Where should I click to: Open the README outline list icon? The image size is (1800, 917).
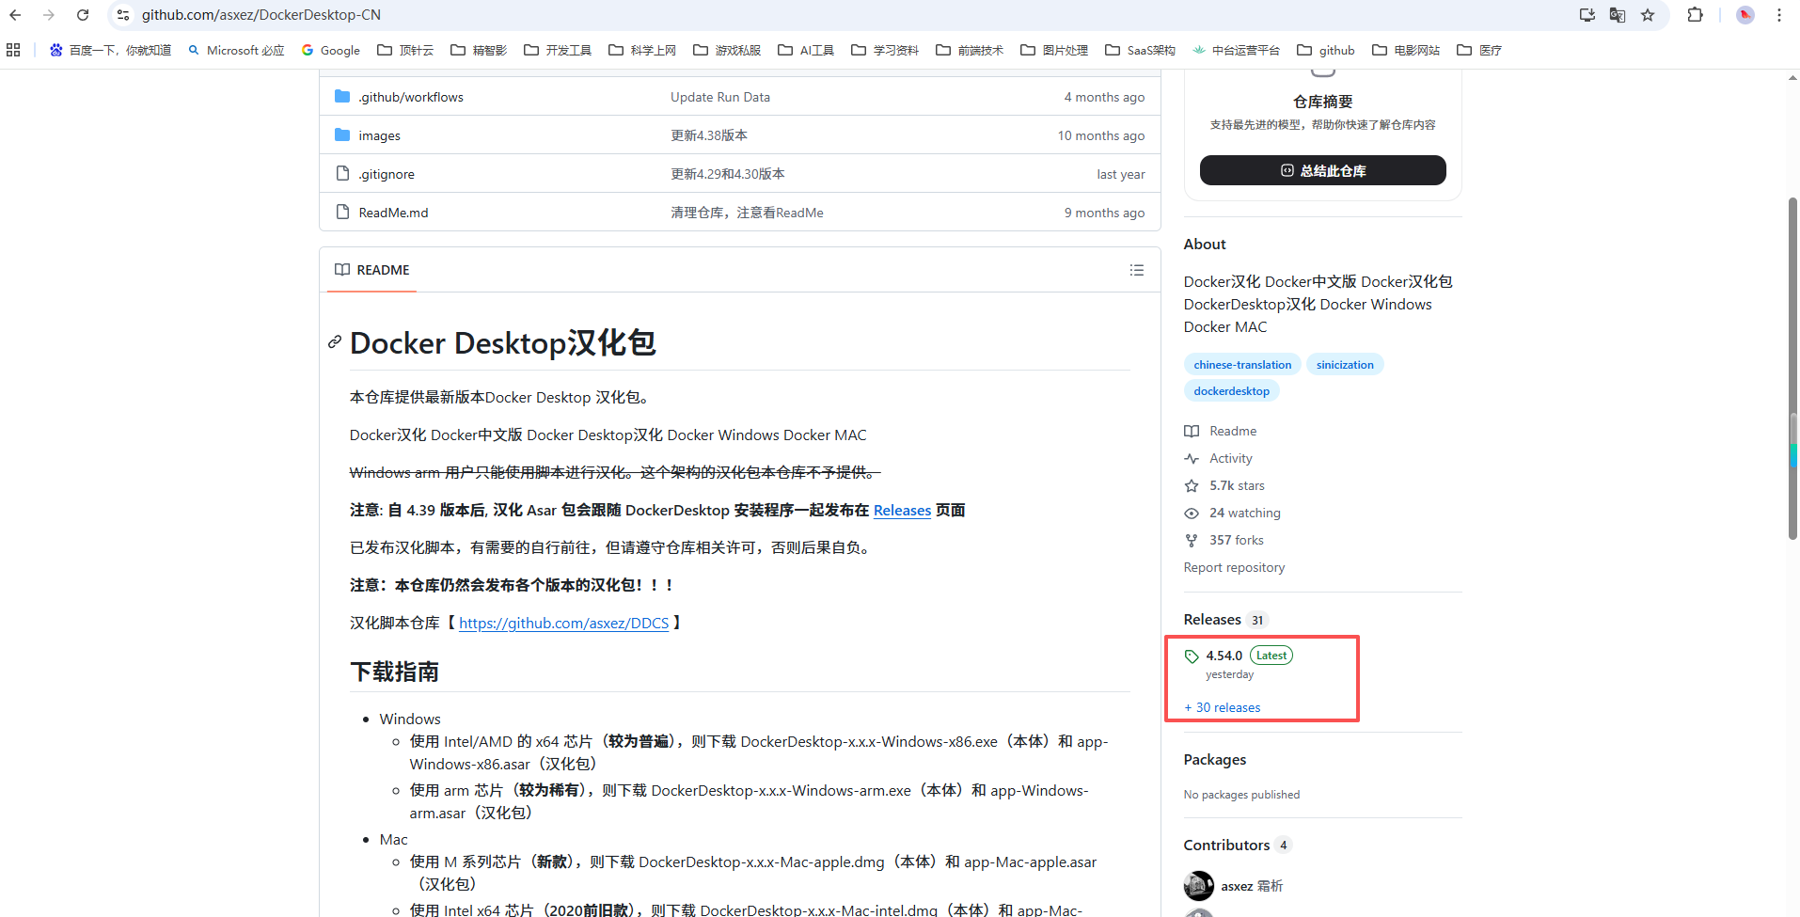(1137, 270)
